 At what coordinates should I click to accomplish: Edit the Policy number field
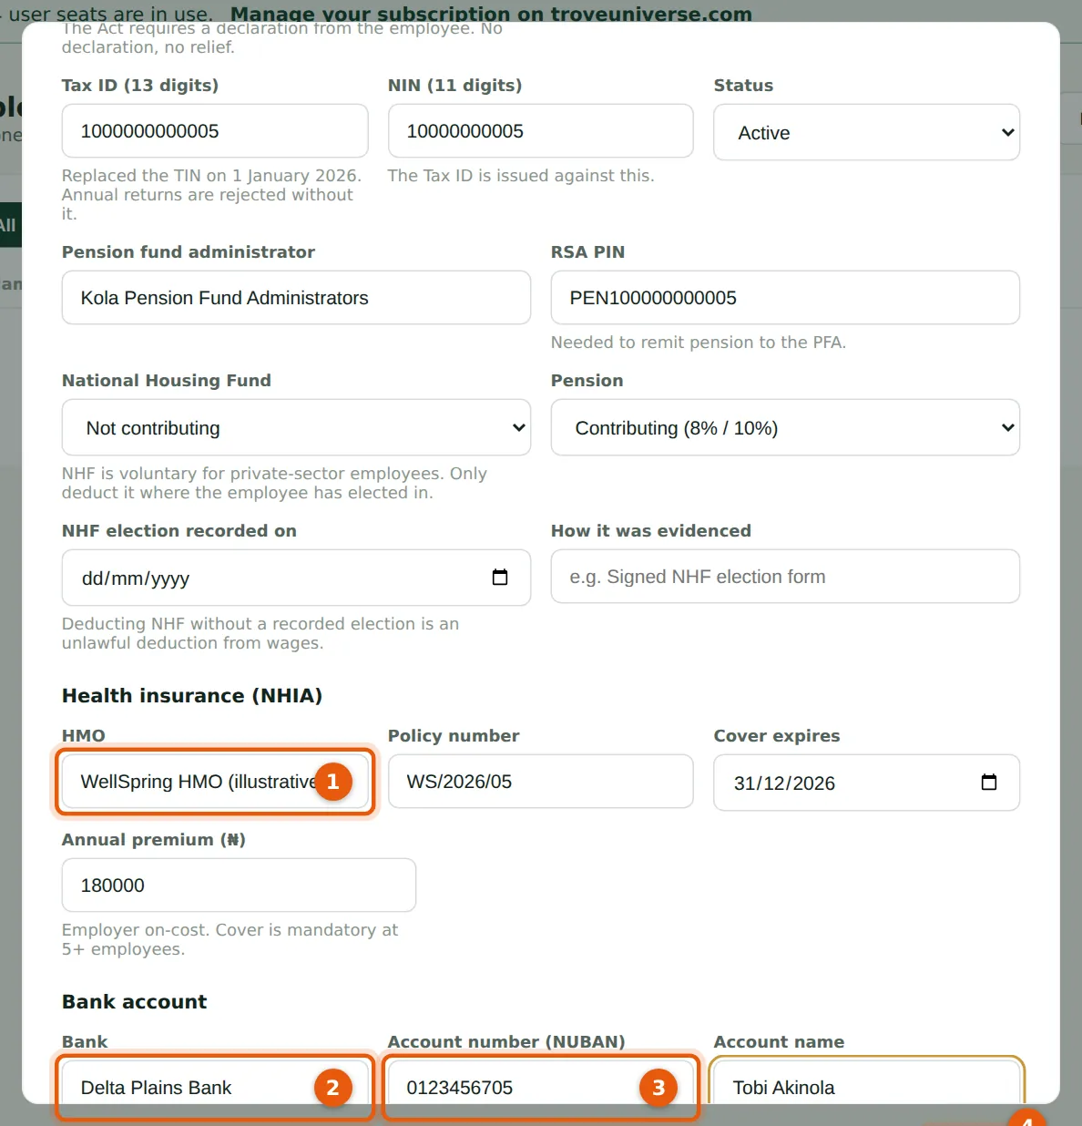[x=540, y=782]
